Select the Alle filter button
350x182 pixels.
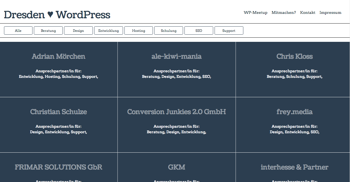(x=18, y=30)
